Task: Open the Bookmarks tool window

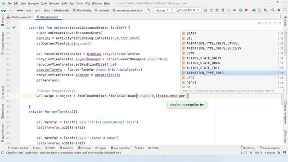Action: tap(3, 111)
